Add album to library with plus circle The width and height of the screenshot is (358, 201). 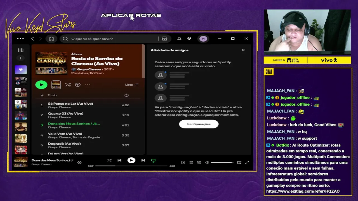[78, 85]
